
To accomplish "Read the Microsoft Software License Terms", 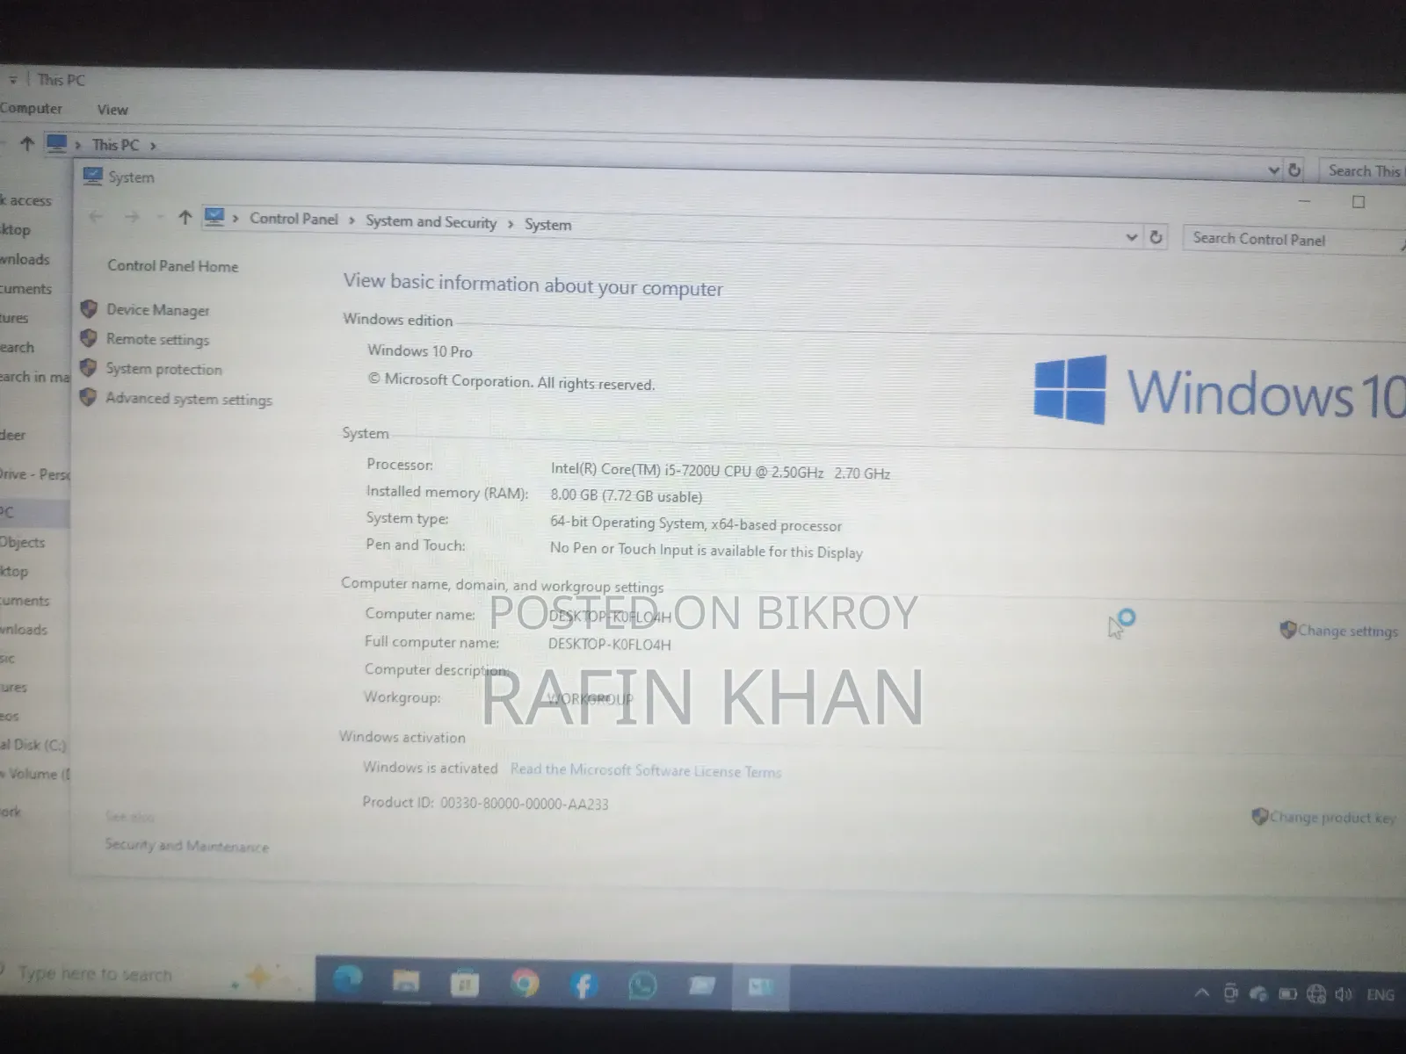I will pyautogui.click(x=645, y=770).
